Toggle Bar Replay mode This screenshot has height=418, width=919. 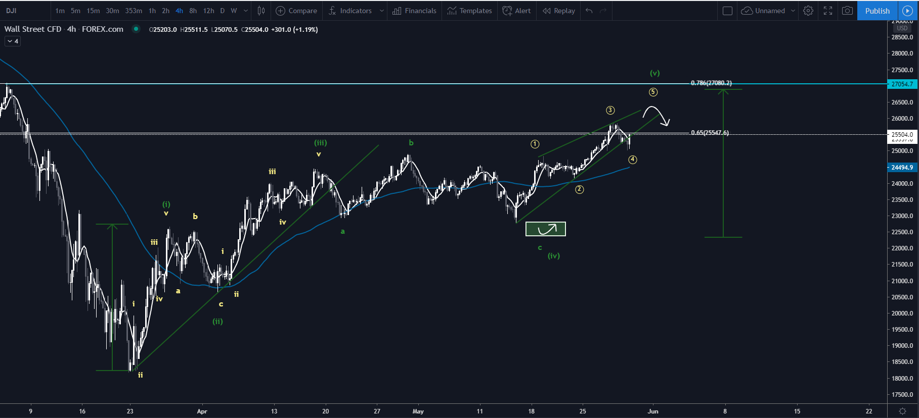tap(559, 11)
